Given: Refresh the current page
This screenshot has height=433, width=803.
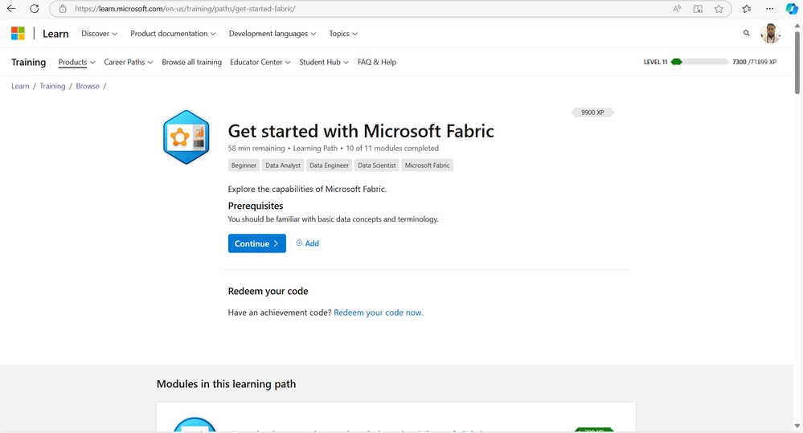Looking at the screenshot, I should pyautogui.click(x=34, y=9).
